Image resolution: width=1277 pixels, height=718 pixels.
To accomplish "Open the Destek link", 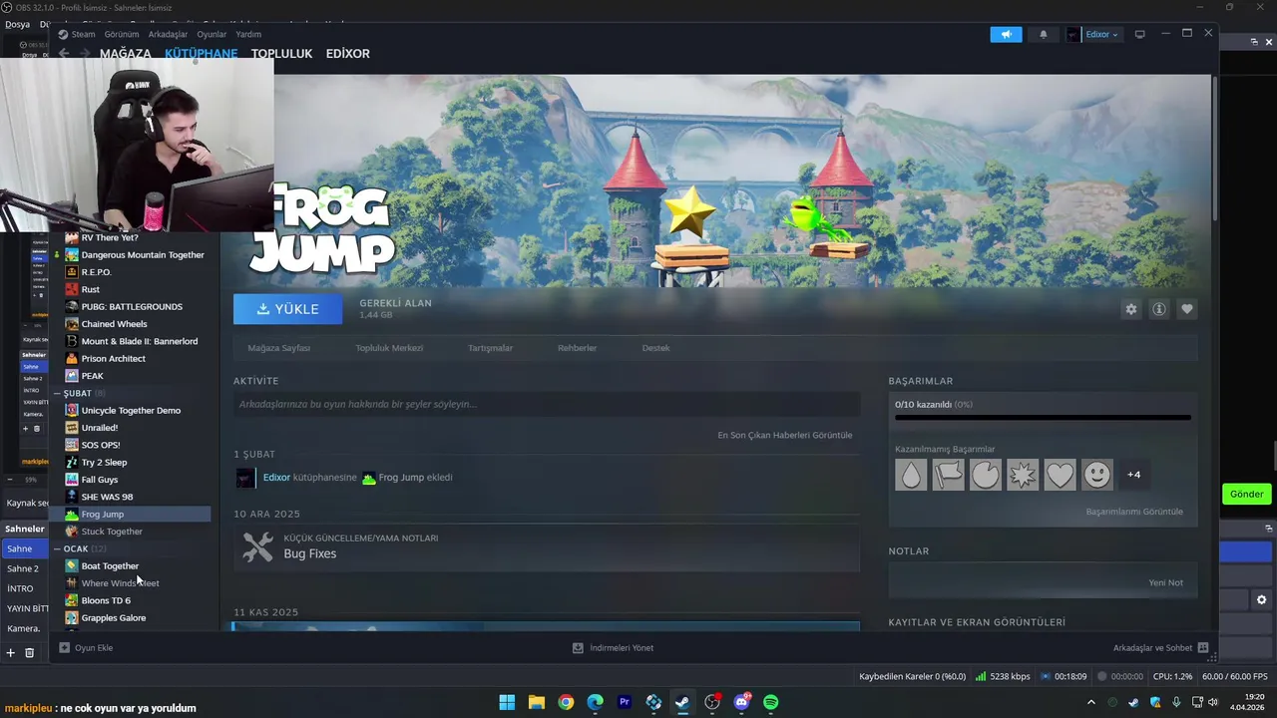I will [655, 348].
